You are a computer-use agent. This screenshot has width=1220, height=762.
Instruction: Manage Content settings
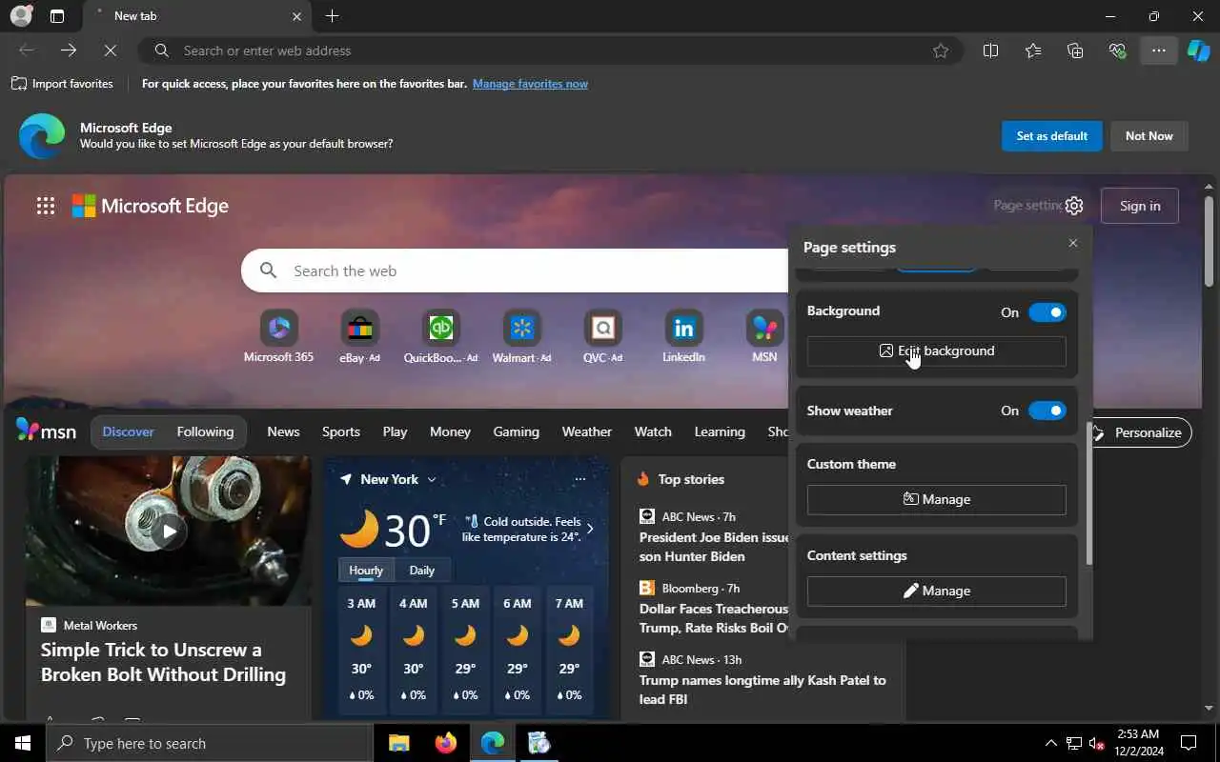coord(936,591)
